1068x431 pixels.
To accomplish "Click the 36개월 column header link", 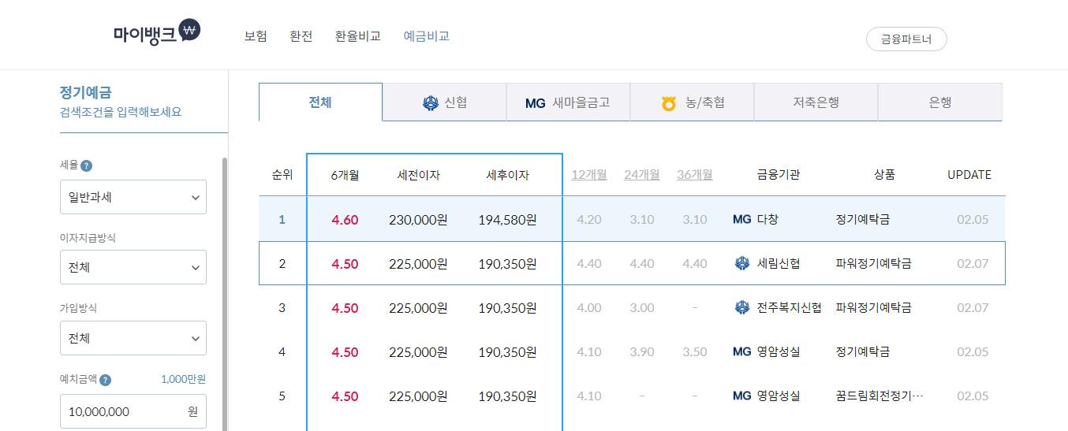I will (695, 175).
